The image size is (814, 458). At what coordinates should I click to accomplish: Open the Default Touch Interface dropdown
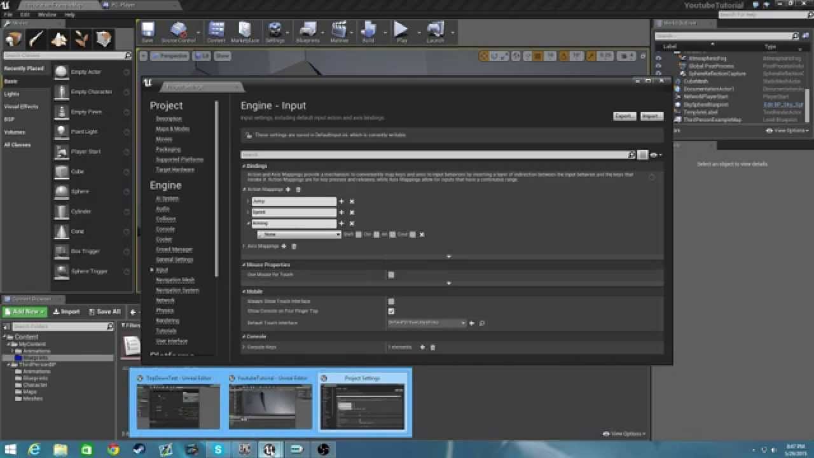(427, 323)
